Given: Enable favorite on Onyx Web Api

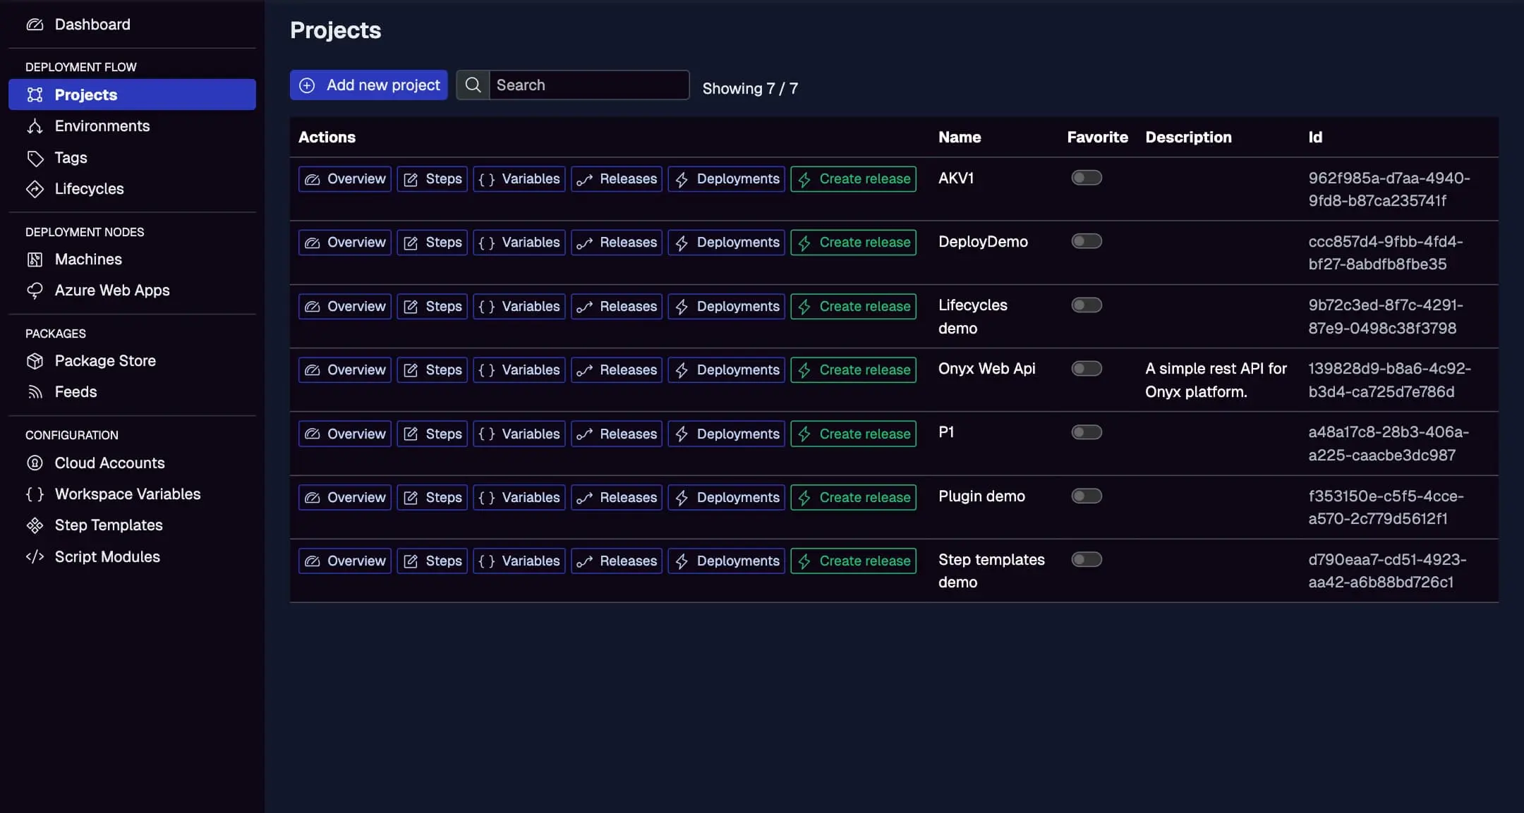Looking at the screenshot, I should point(1086,368).
